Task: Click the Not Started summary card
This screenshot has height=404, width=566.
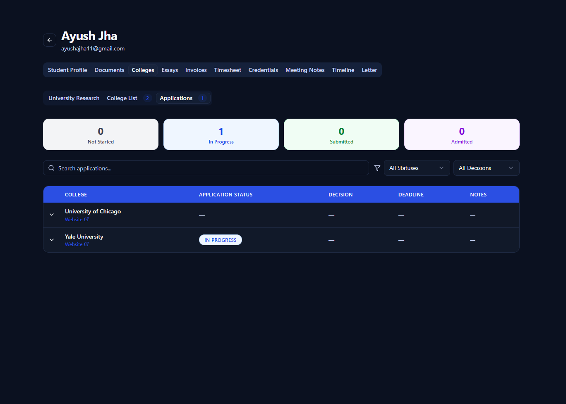Action: [101, 134]
